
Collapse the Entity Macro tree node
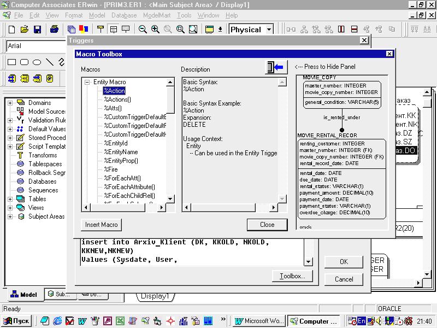coord(87,83)
